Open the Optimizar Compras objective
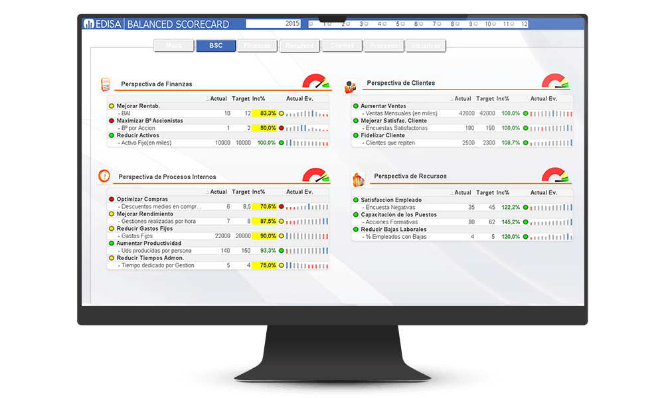The image size is (664, 398). pos(142,199)
